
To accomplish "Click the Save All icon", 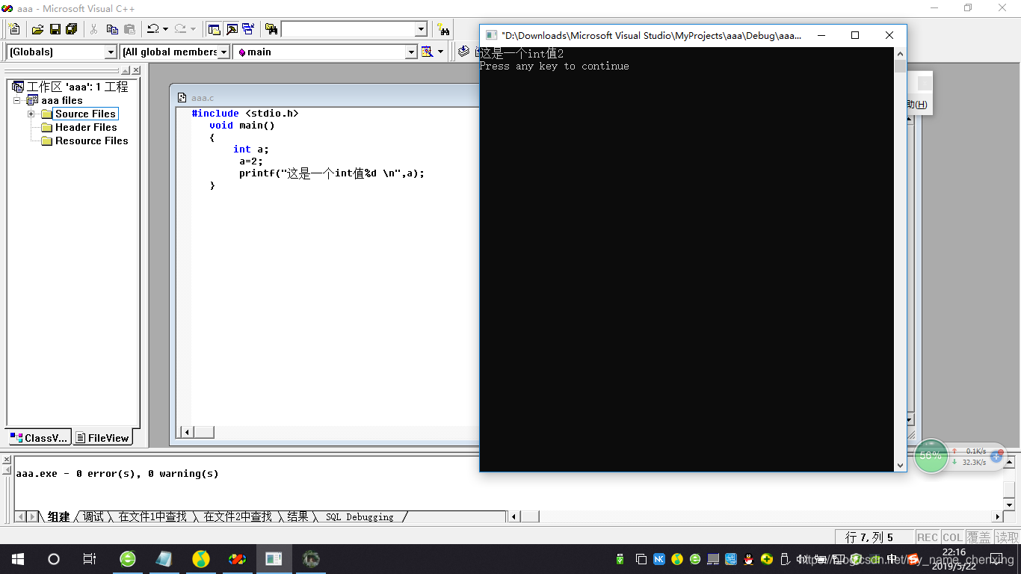I will point(71,29).
